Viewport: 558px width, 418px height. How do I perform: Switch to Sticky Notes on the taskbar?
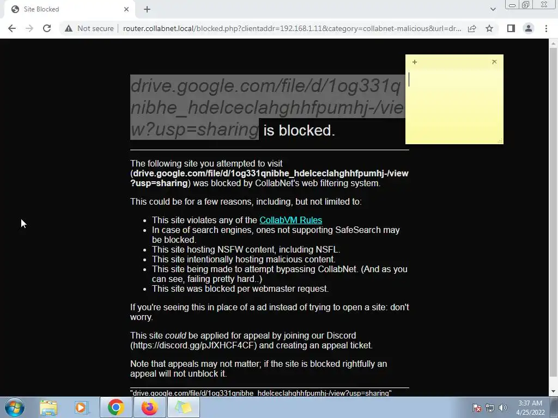(184, 407)
